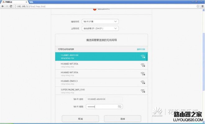
Task: Click the browser back arrow
Action: [x=2, y=6]
